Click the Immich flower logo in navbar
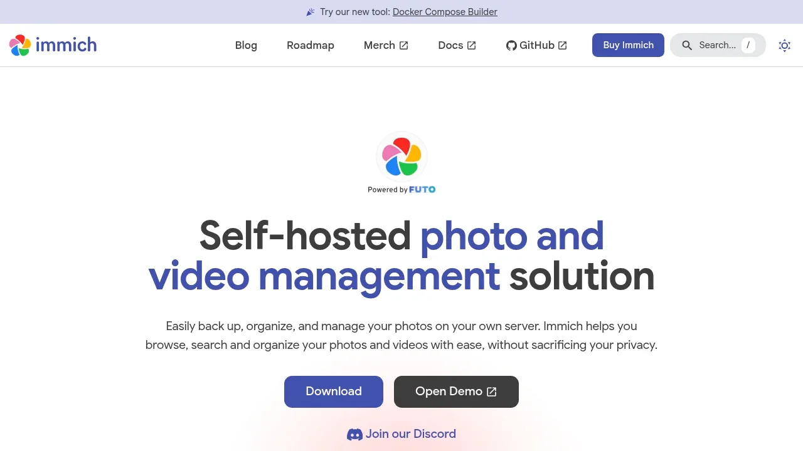The width and height of the screenshot is (803, 451). 20,45
